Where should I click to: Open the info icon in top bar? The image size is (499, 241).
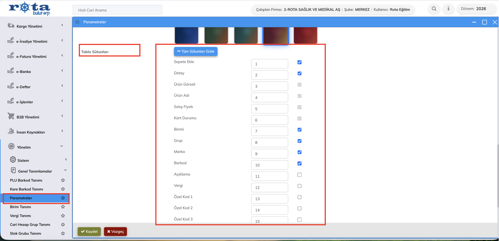point(449,9)
